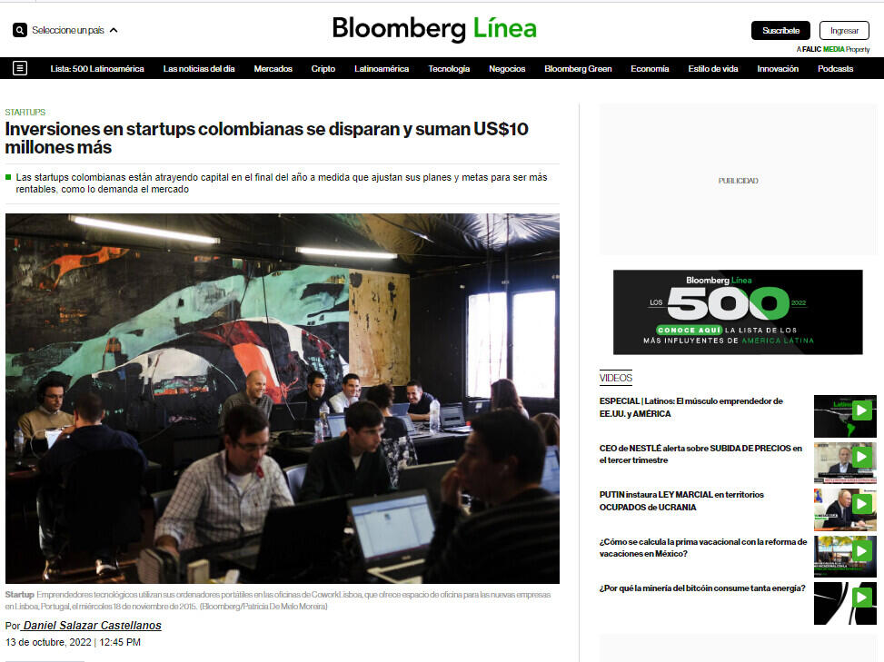Viewport: 884px width, 662px height.
Task: Play the prima vacacional México video
Action: coord(845,556)
